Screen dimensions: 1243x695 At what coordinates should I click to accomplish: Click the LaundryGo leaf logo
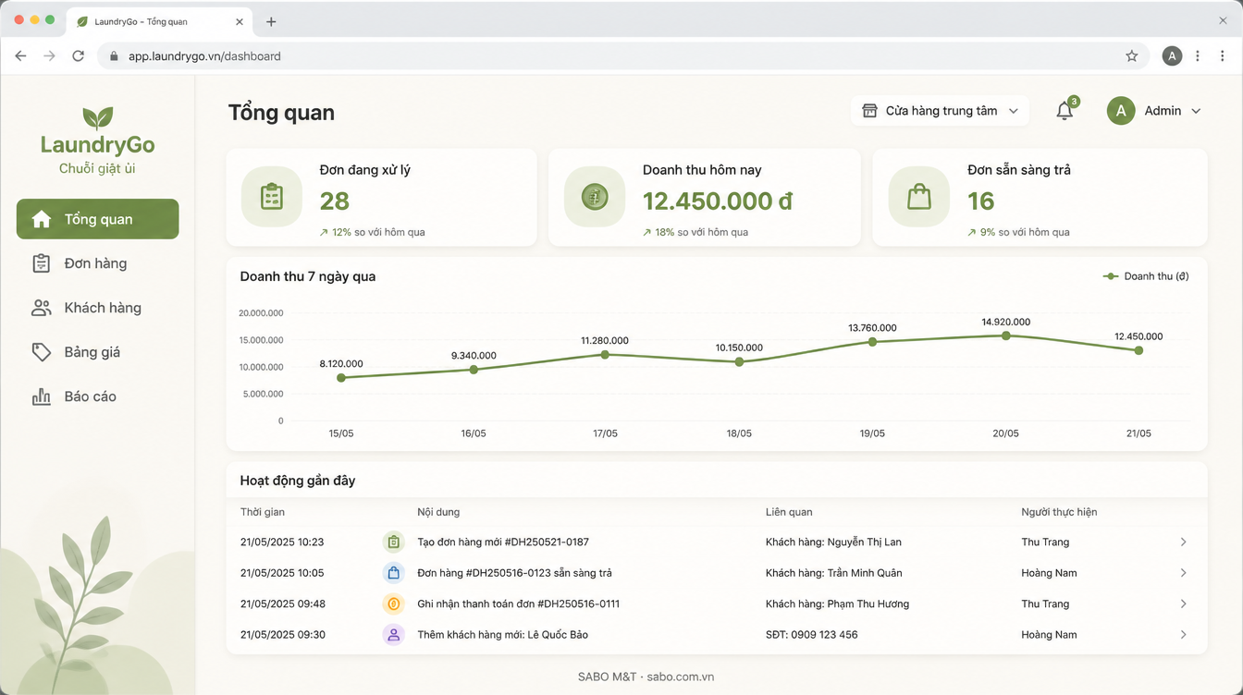click(x=97, y=117)
